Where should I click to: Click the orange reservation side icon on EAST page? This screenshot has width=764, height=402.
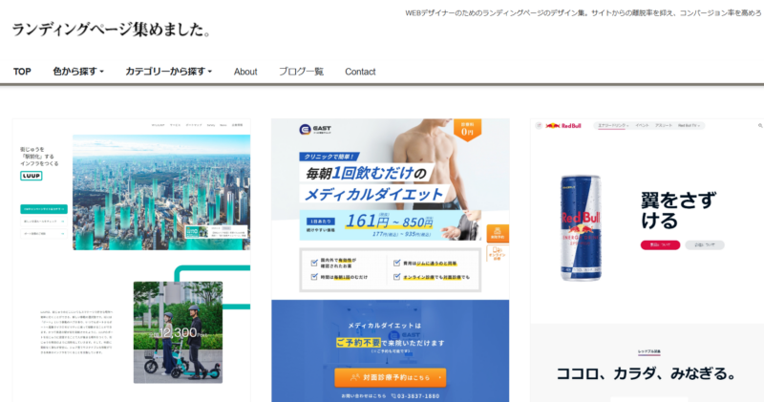[x=498, y=233]
